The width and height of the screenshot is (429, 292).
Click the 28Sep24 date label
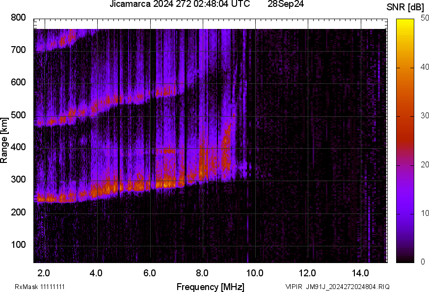(x=286, y=5)
